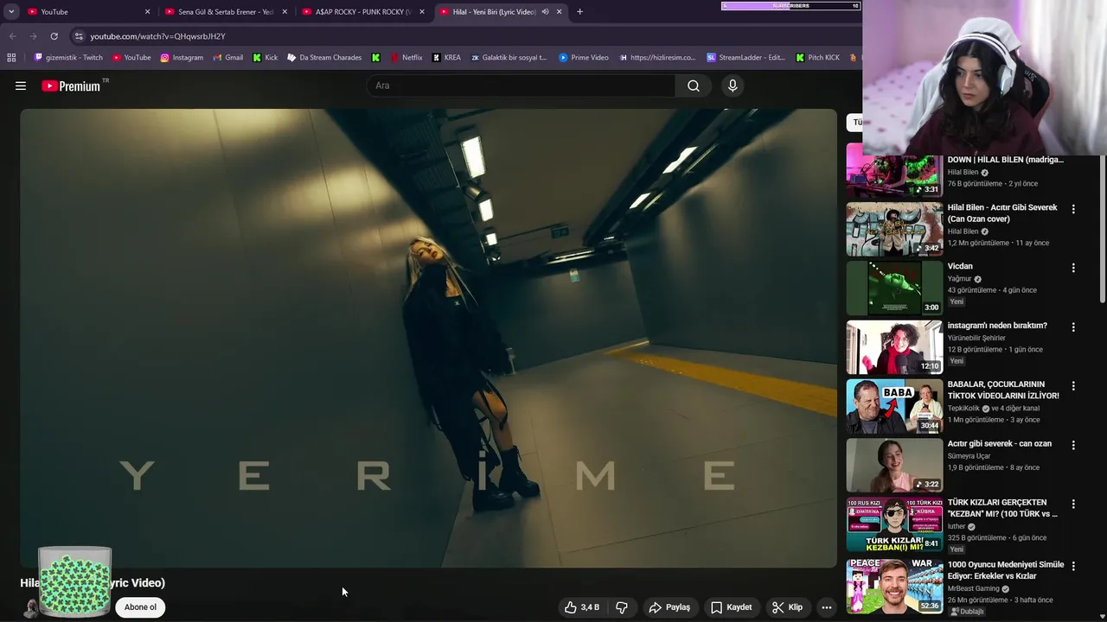Open options for Hilal Bilen Acıtır Gibi Severek

(x=1073, y=209)
